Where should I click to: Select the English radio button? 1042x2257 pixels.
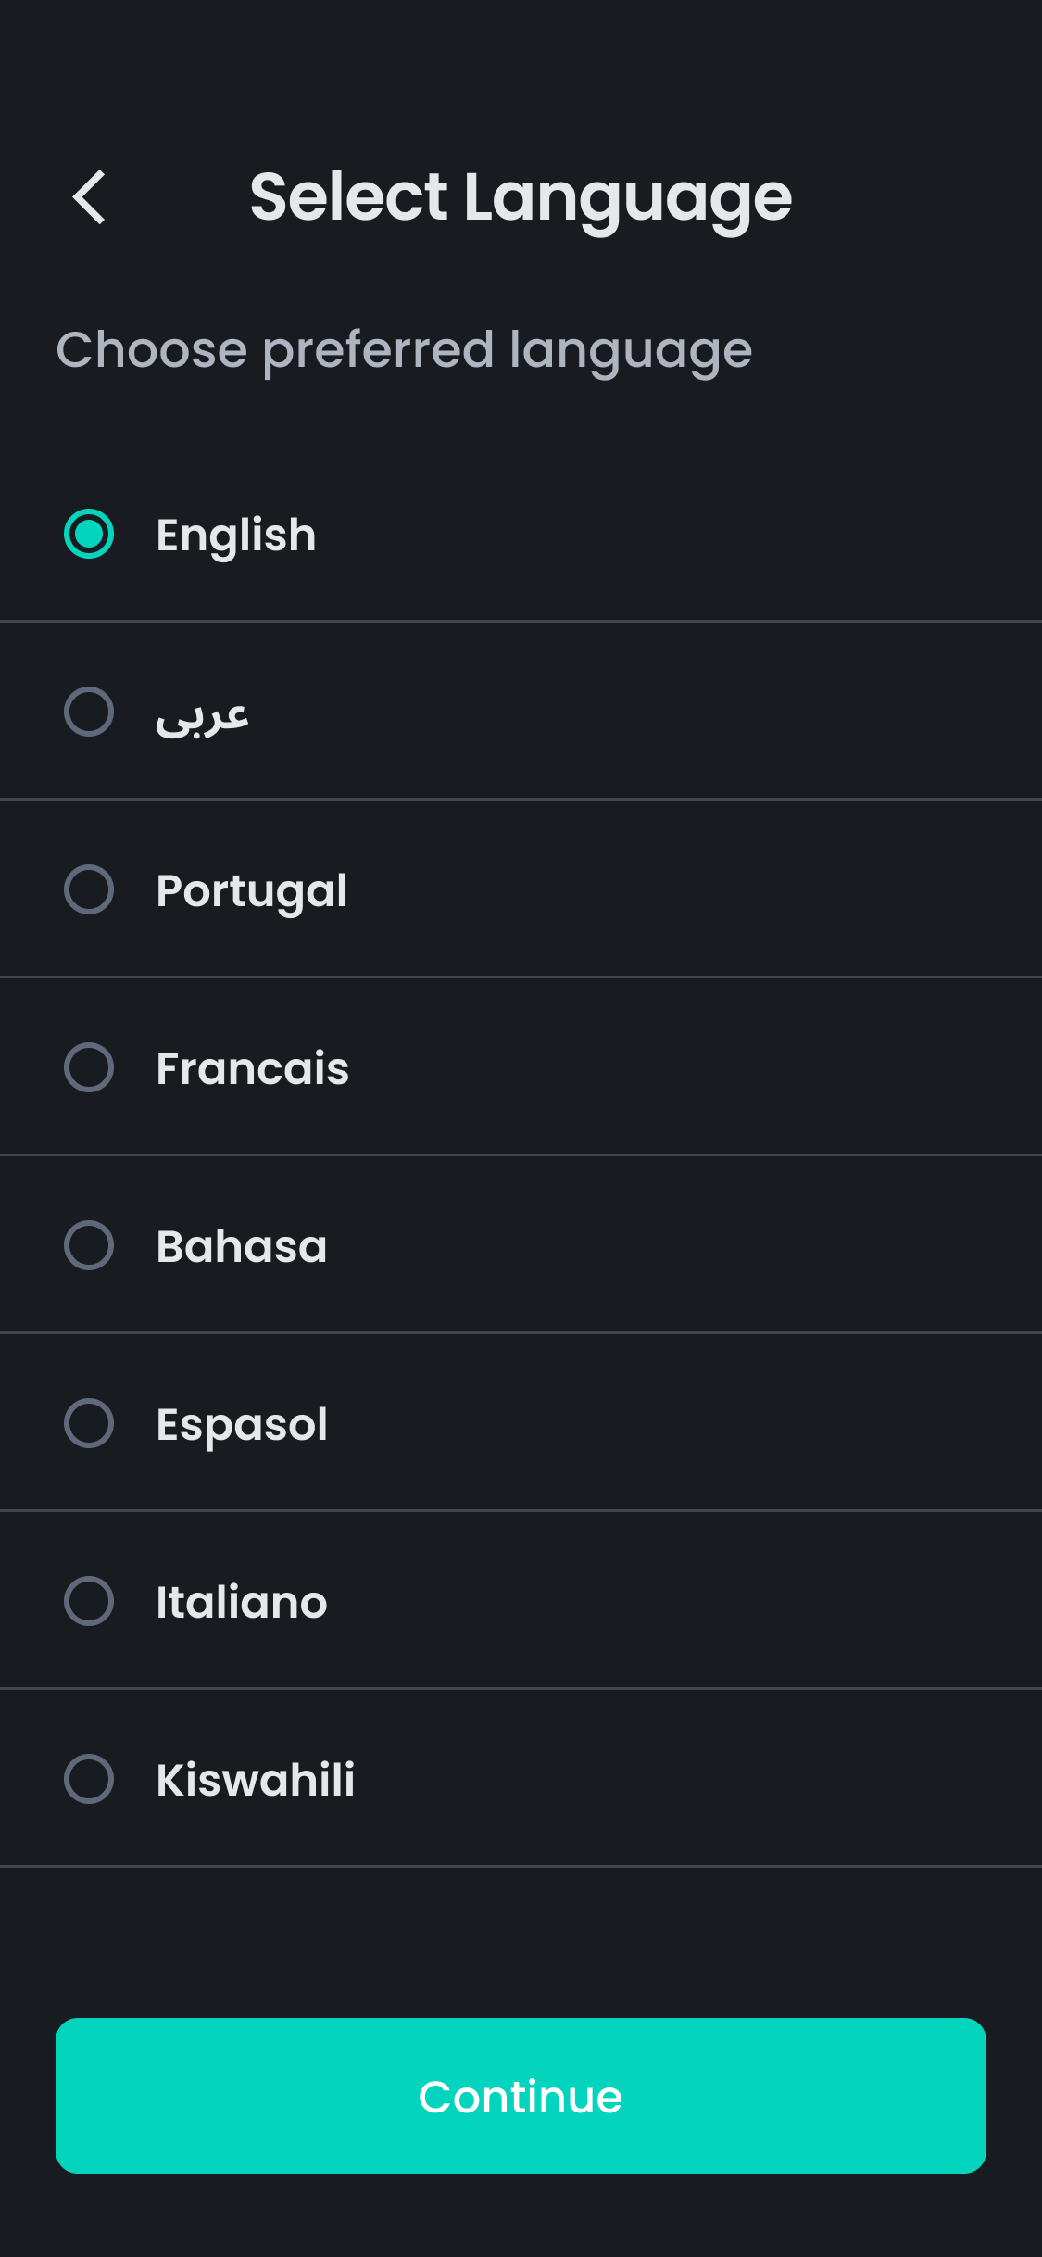click(x=89, y=534)
